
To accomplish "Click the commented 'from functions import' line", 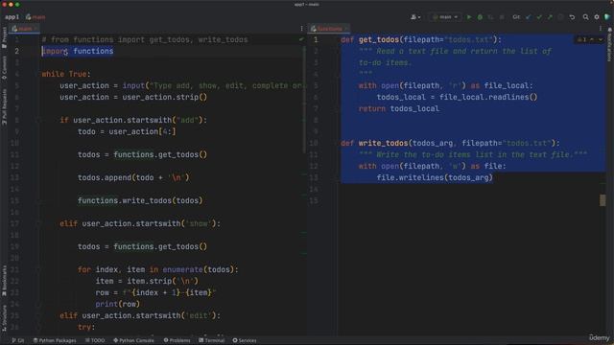I will (145, 40).
